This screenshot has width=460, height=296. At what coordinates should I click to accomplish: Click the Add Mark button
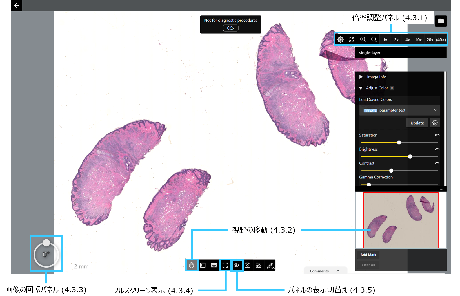[x=368, y=255]
